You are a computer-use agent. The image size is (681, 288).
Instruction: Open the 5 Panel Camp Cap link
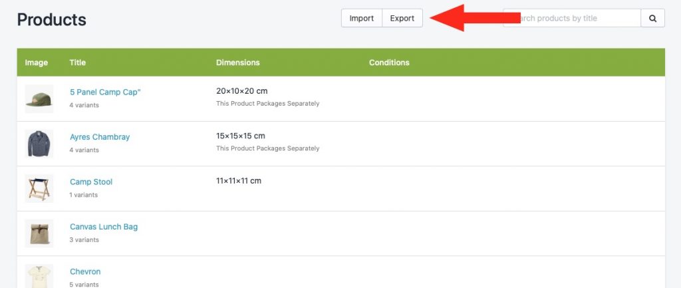(105, 92)
